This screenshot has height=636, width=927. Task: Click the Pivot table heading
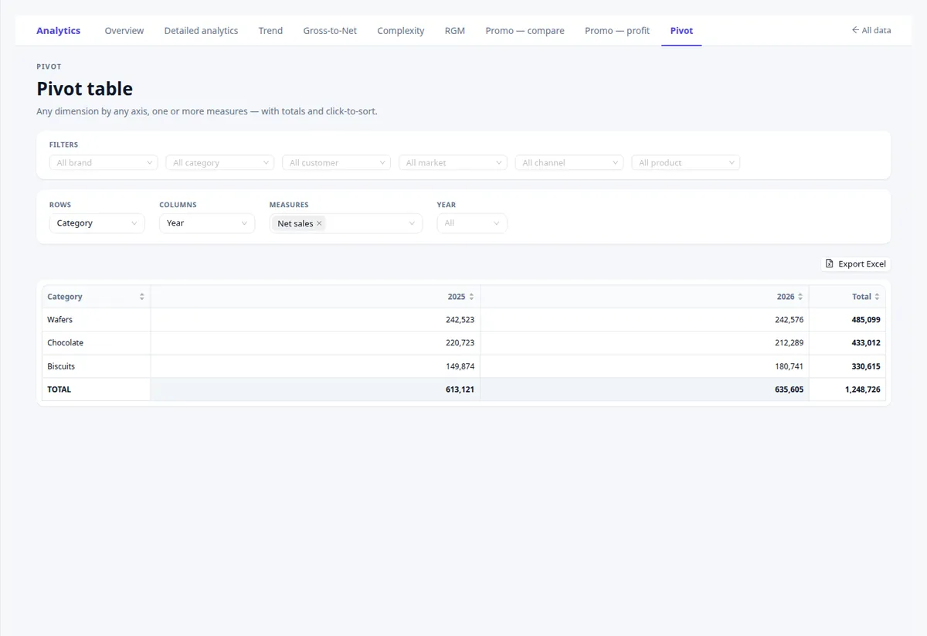pyautogui.click(x=85, y=89)
